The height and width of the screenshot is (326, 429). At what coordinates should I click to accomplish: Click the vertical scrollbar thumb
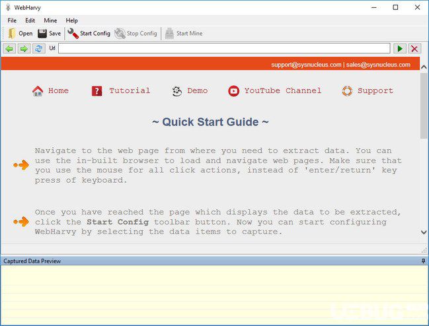(x=424, y=106)
